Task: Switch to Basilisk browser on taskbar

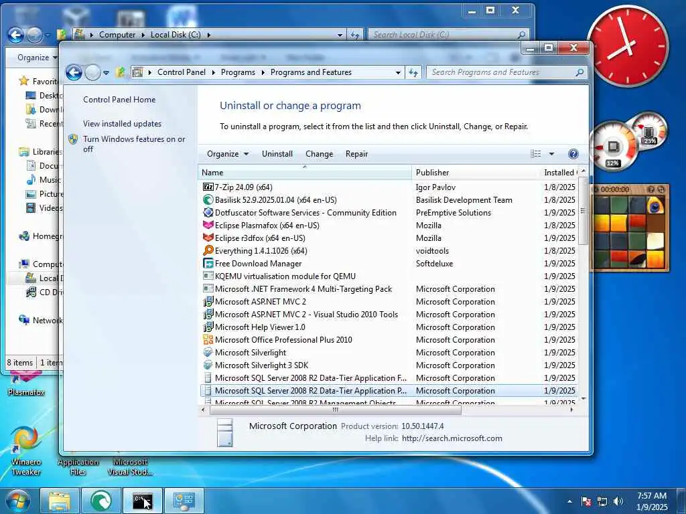Action: (x=101, y=501)
